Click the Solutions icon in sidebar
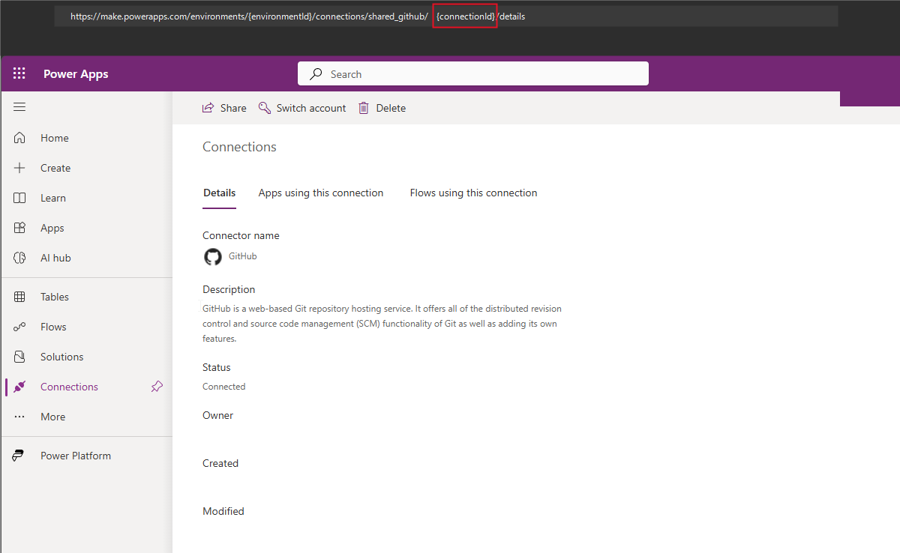The image size is (900, 553). pyautogui.click(x=19, y=357)
